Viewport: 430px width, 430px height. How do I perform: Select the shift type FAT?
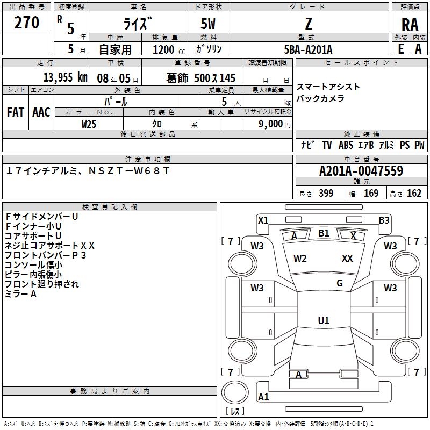tap(16, 112)
